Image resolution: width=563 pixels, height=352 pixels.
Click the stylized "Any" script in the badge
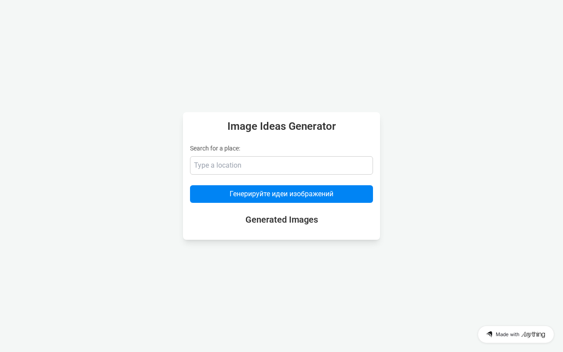pyautogui.click(x=526, y=334)
